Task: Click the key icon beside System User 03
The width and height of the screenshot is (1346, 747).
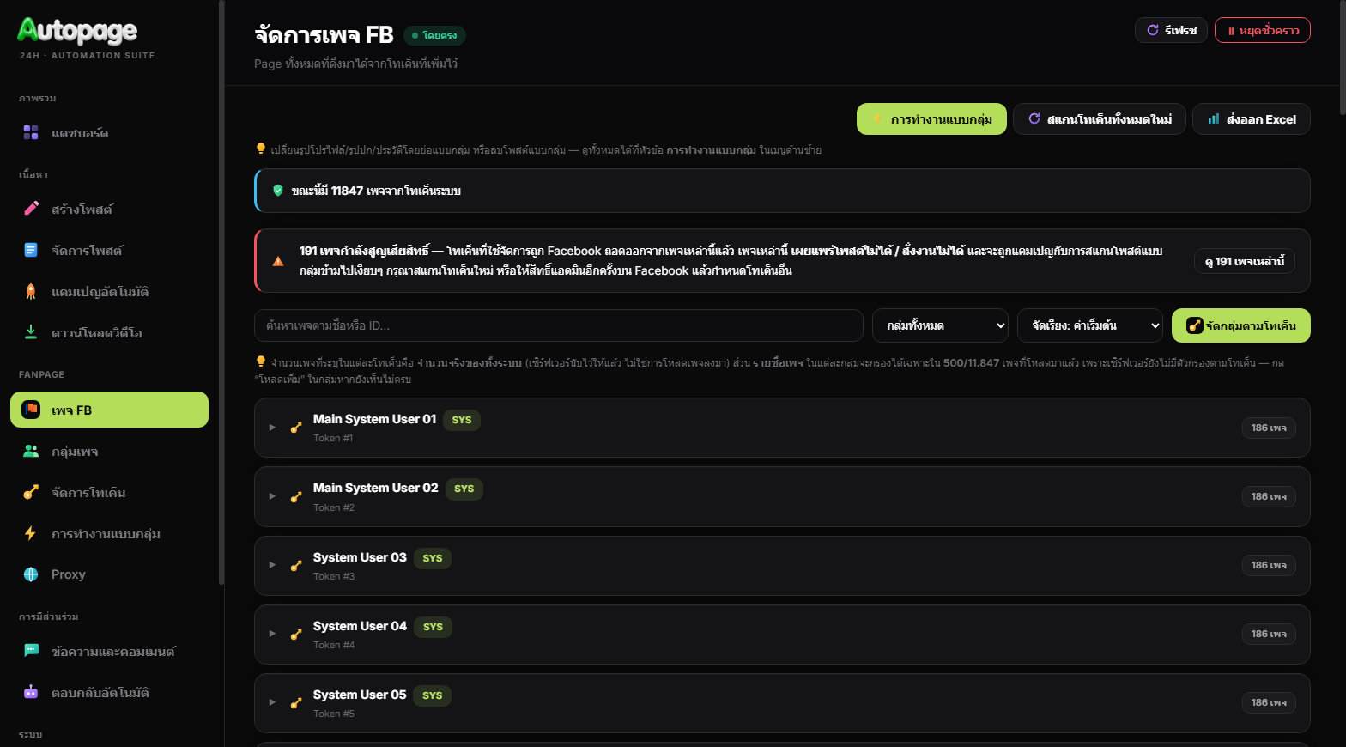Action: (296, 565)
